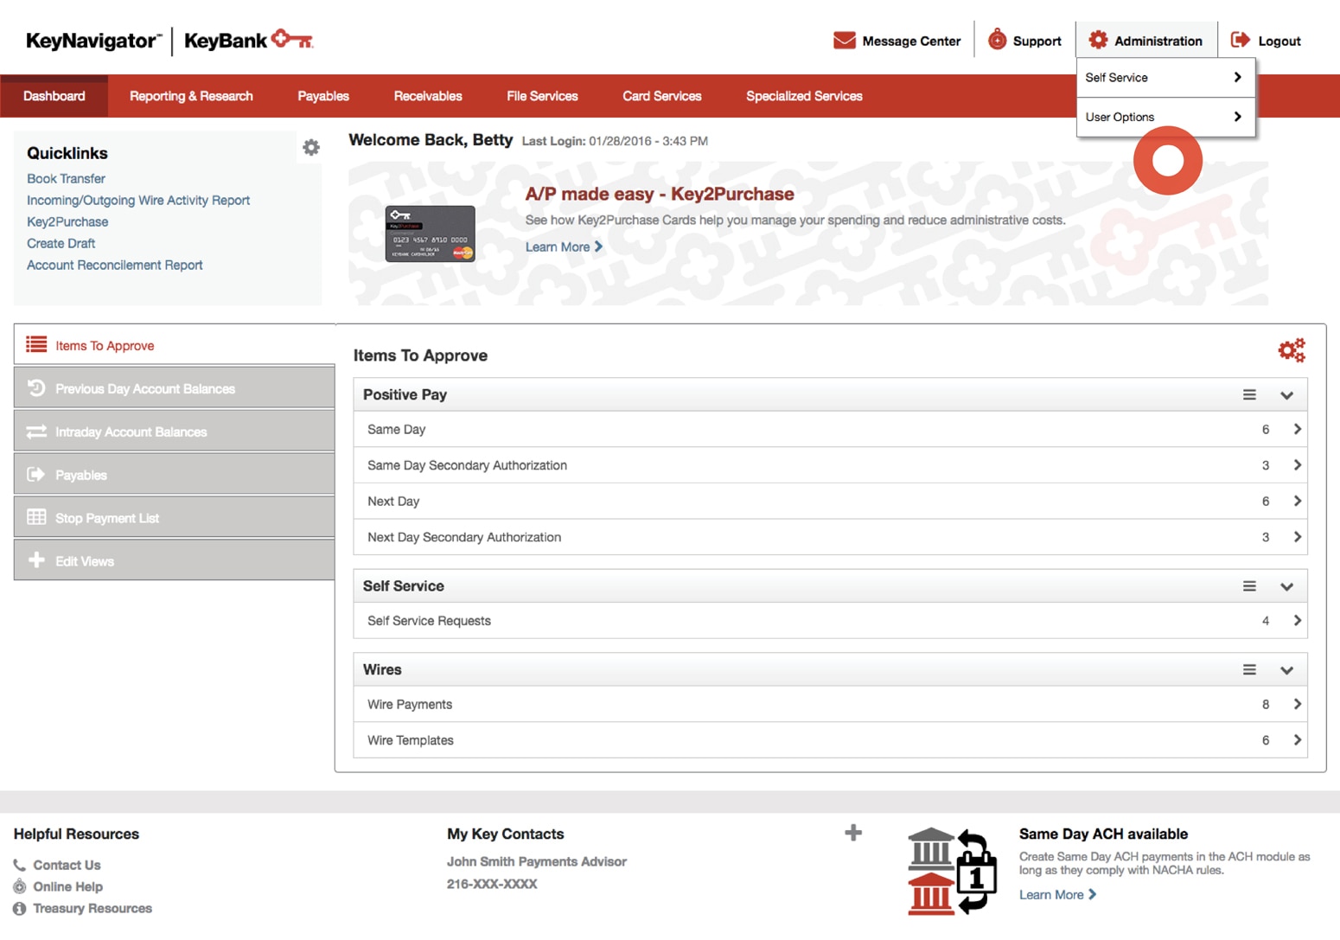
Task: Click the Online Help icon
Action: (20, 886)
